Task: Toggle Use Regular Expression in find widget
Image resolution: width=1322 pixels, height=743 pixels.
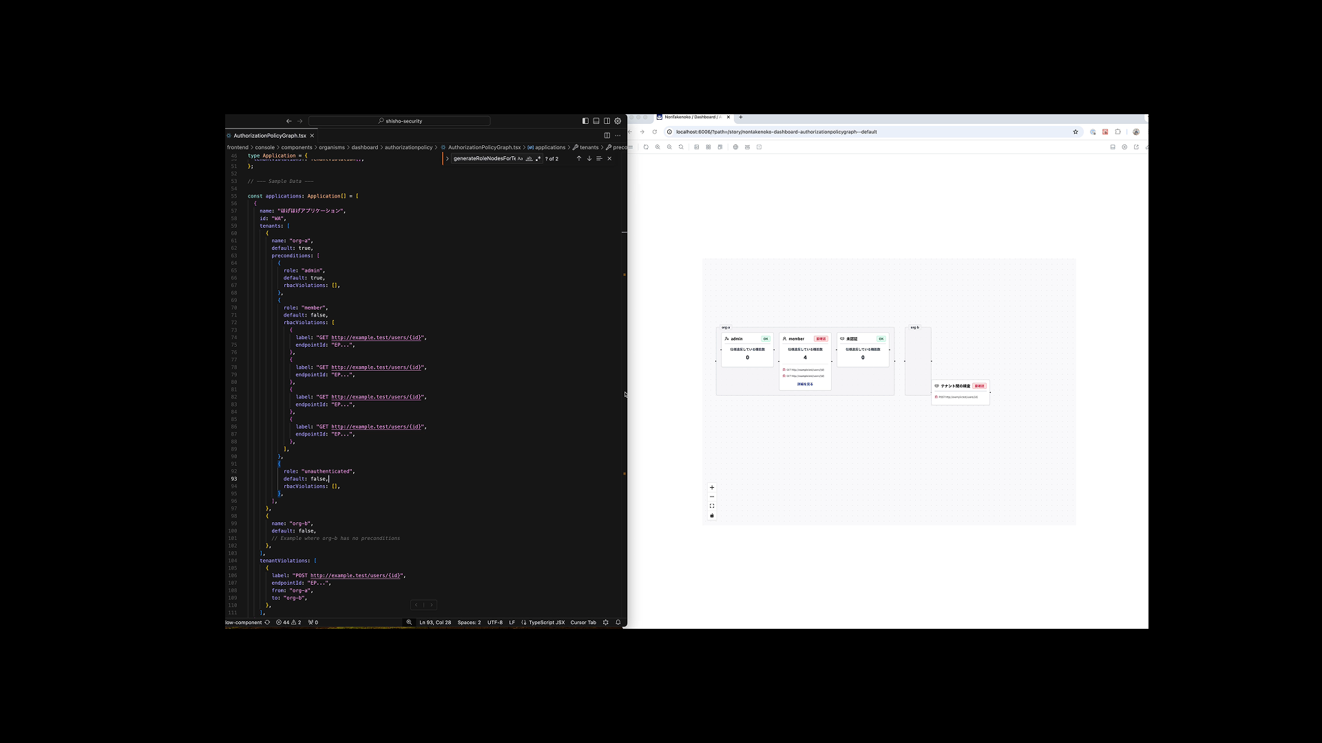Action: [538, 159]
